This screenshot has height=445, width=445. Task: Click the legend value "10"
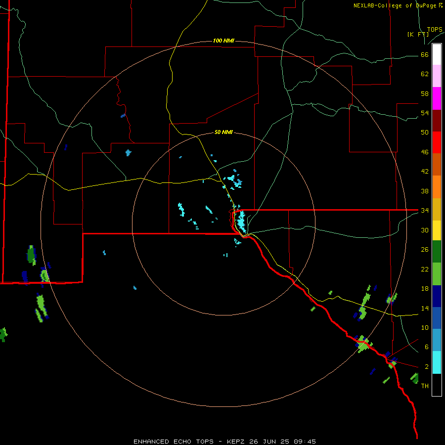pos(425,327)
